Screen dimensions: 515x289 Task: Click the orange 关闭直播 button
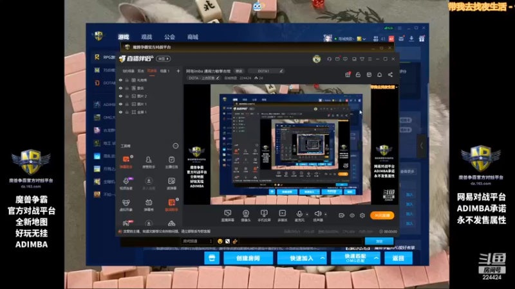coord(382,215)
